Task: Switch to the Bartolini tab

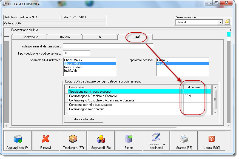Action: click(65, 37)
